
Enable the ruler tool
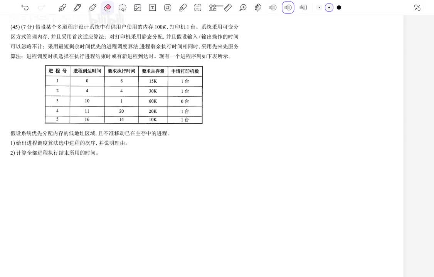[228, 8]
